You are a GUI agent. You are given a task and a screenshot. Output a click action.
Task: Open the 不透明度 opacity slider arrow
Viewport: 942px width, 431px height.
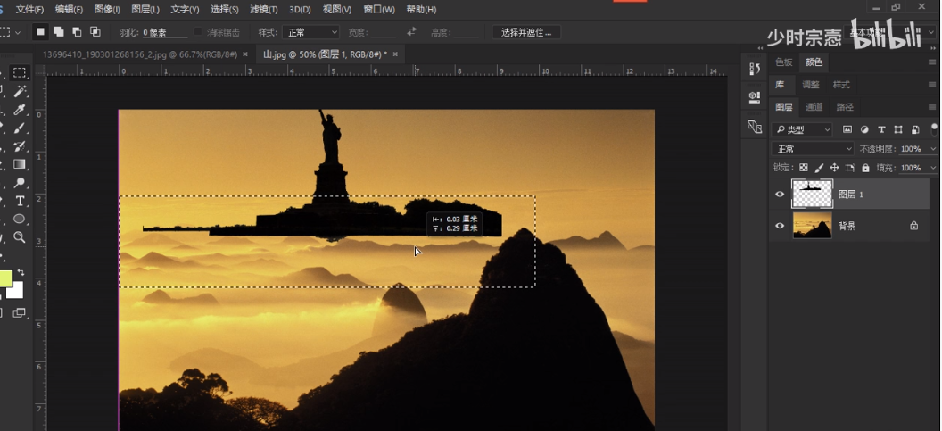coord(933,148)
